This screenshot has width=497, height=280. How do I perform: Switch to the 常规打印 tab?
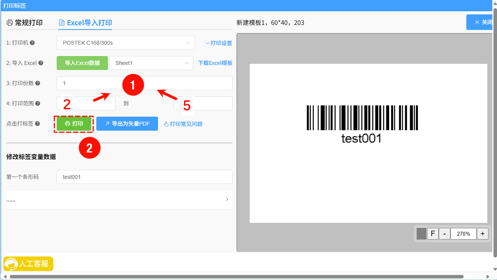coord(24,23)
